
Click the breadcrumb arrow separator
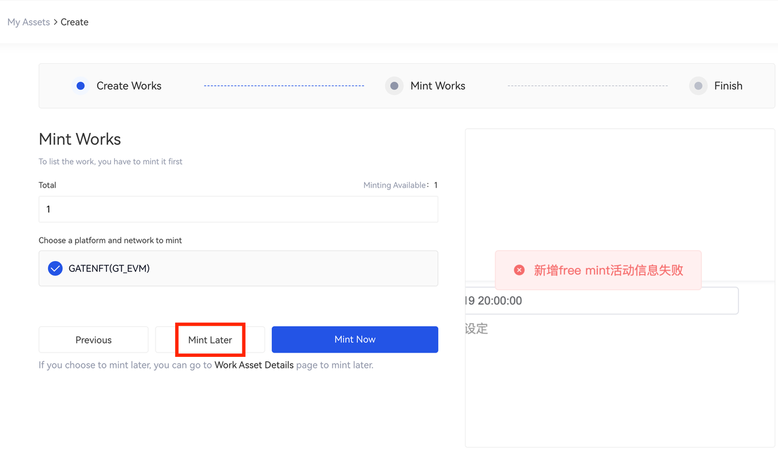click(55, 22)
